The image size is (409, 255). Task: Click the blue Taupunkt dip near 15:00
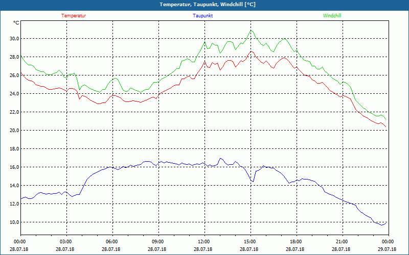(x=252, y=181)
